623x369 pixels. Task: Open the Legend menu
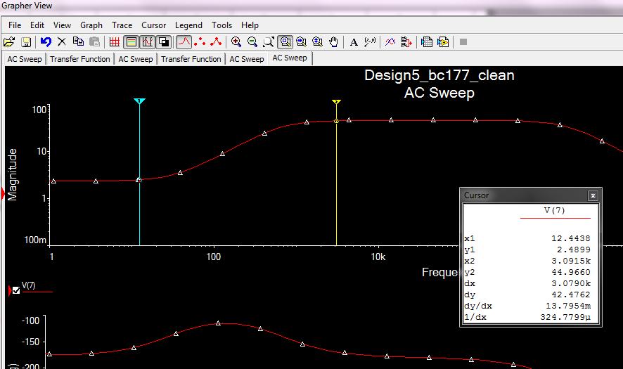pyautogui.click(x=188, y=25)
